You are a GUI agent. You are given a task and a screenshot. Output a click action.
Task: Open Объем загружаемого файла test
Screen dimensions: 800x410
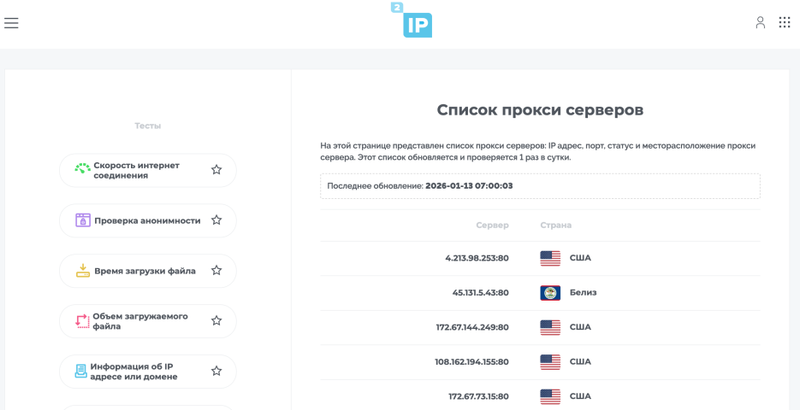[148, 321]
